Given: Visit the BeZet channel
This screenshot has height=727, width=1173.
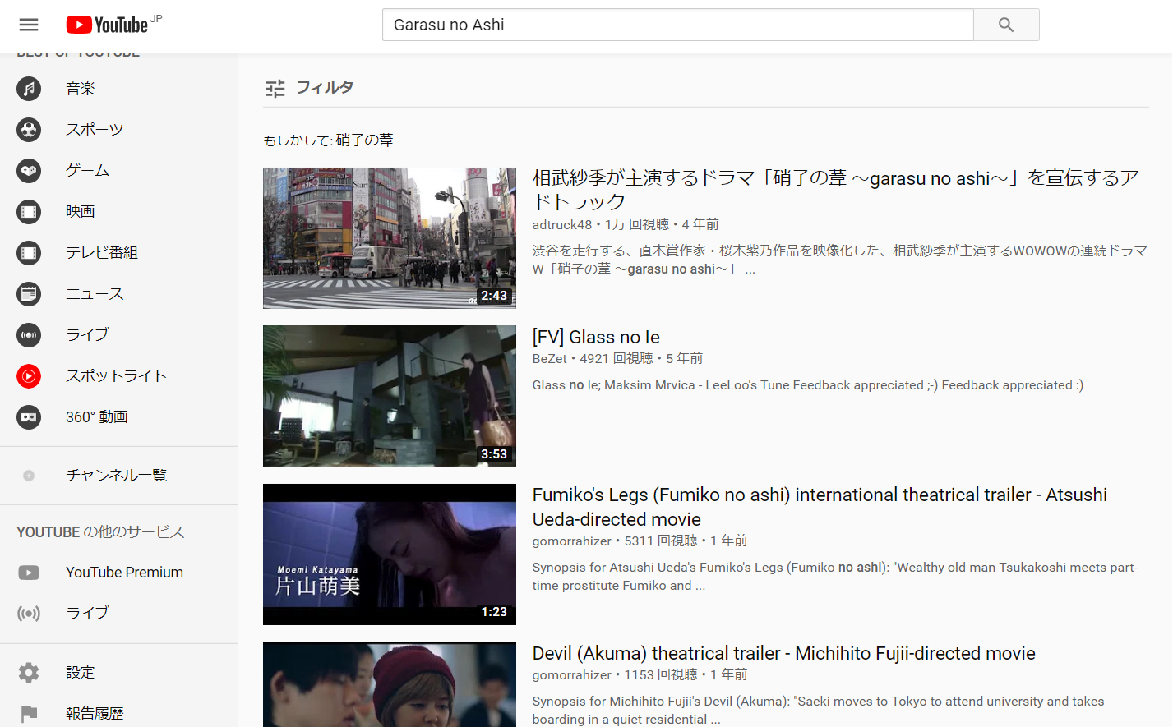Looking at the screenshot, I should tap(549, 358).
